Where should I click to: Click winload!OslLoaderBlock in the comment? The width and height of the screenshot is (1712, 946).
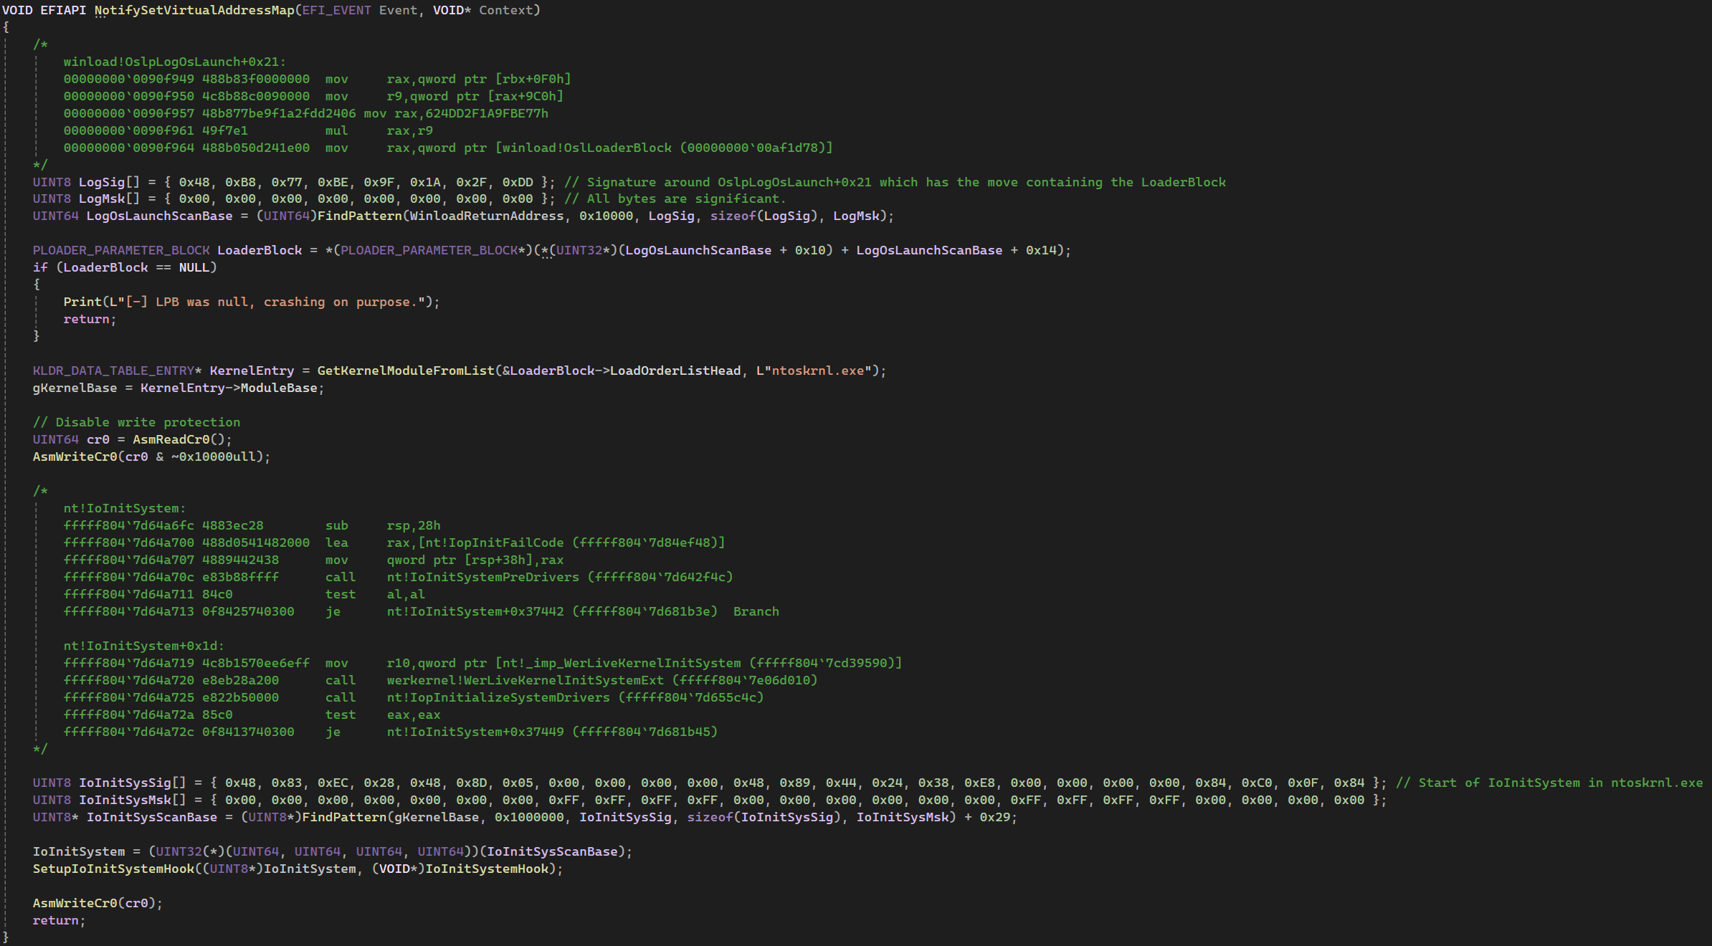586,148
